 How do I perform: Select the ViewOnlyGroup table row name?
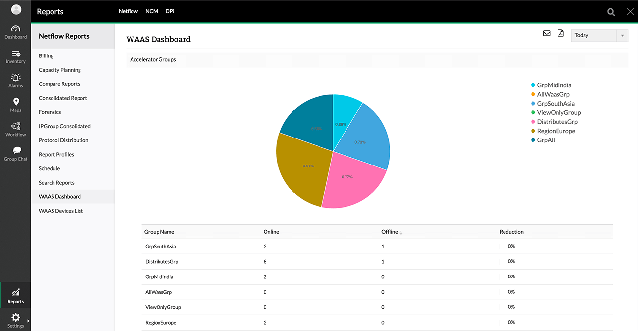click(x=163, y=307)
